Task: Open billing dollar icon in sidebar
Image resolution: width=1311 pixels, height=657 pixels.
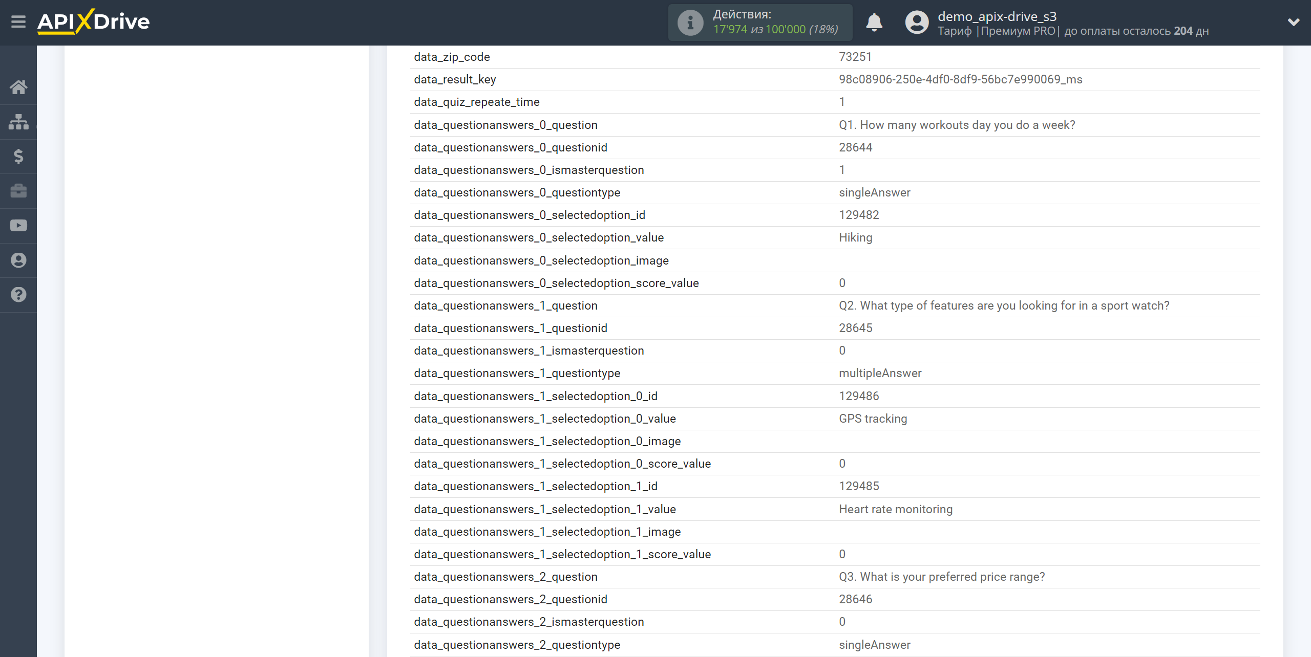Action: coord(18,157)
